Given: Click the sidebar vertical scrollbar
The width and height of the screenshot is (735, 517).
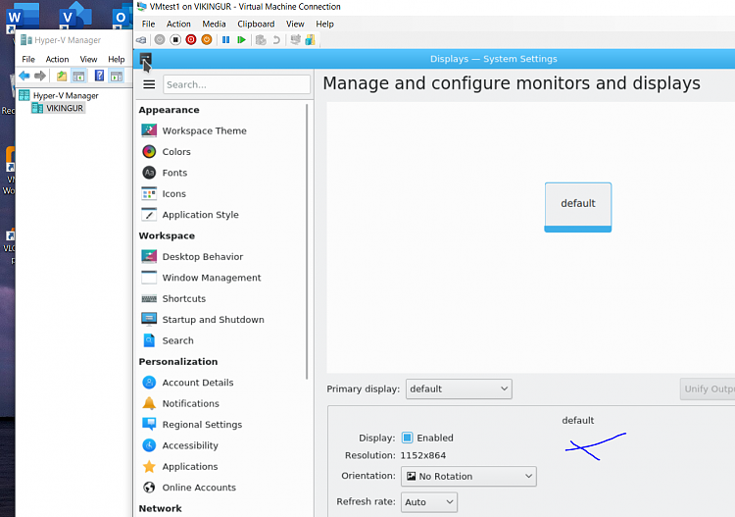Looking at the screenshot, I should (307, 241).
